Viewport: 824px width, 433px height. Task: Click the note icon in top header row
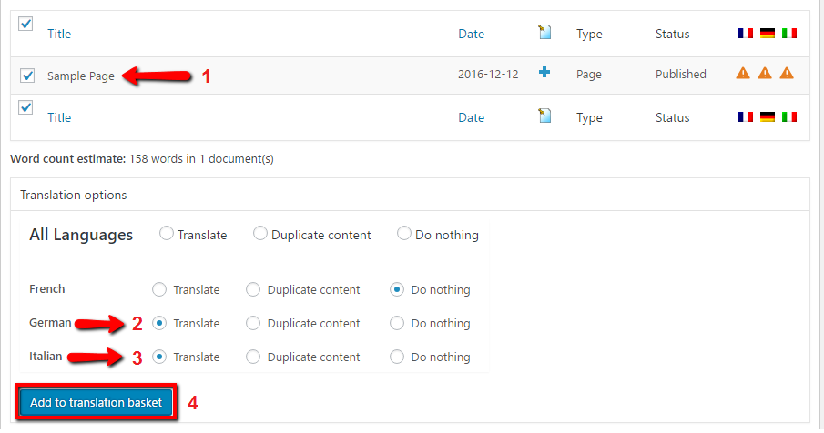[x=544, y=32]
